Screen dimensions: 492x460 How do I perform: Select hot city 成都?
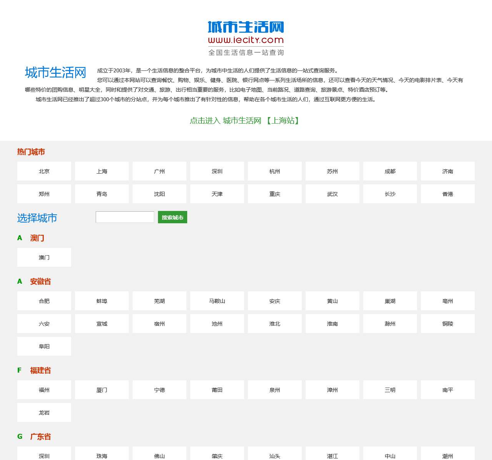tap(390, 171)
